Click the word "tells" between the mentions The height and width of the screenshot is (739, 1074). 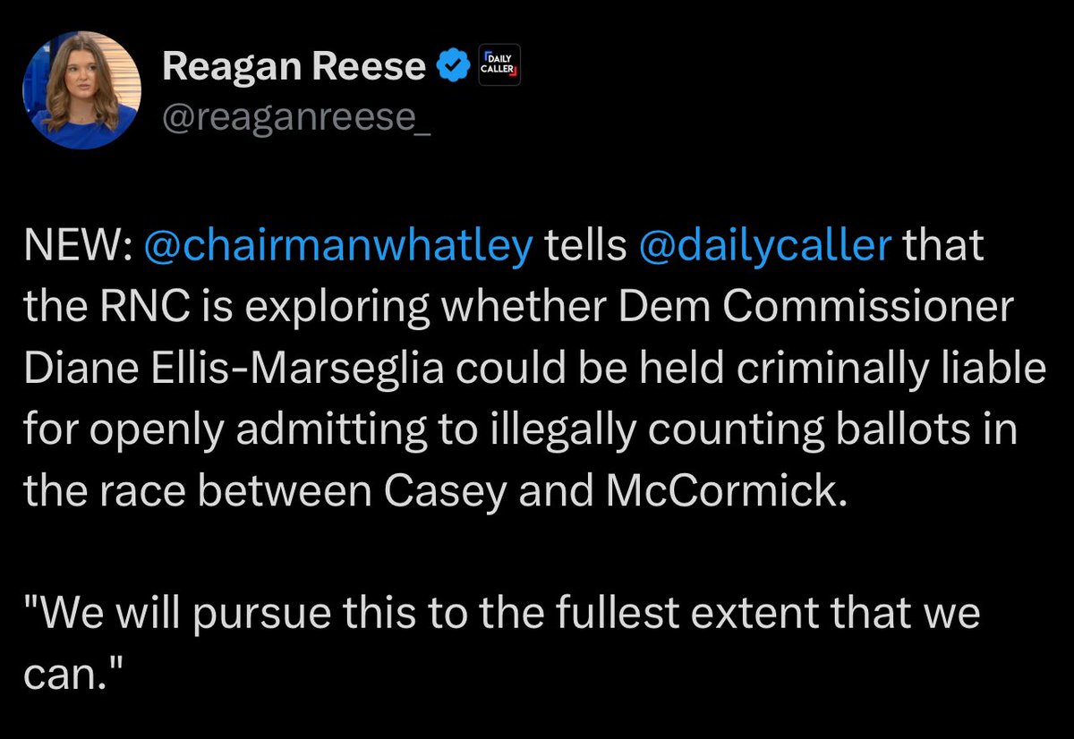pyautogui.click(x=586, y=247)
